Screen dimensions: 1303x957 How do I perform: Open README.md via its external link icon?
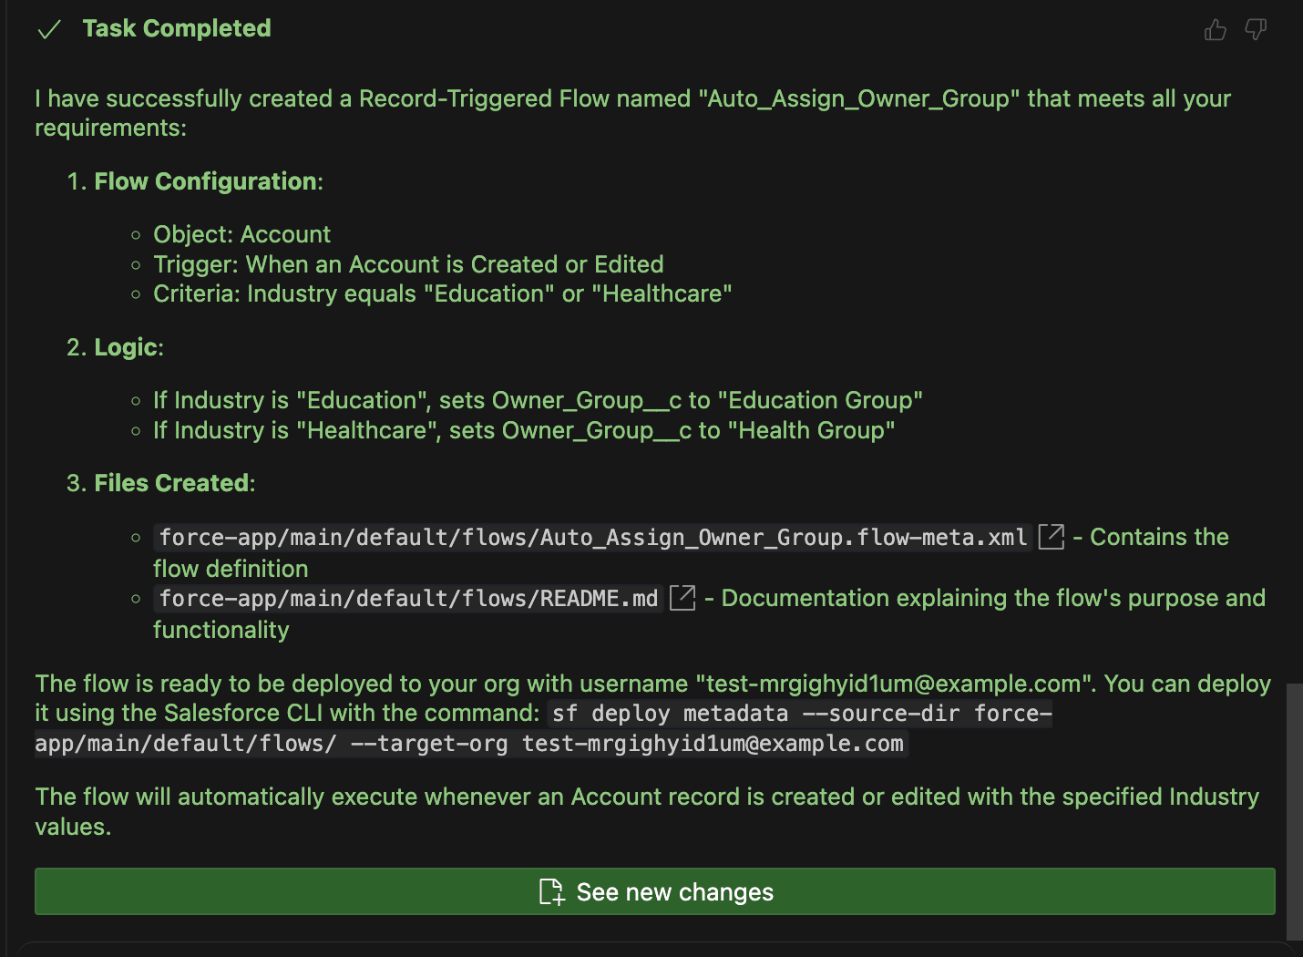click(682, 598)
